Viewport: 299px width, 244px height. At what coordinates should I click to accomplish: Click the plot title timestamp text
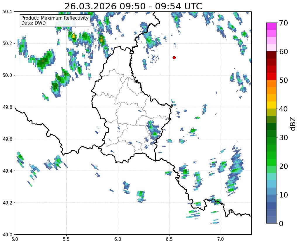point(133,6)
